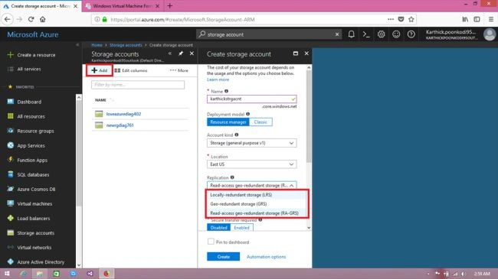Open Dashboard from the sidebar
This screenshot has width=498, height=279.
[x=29, y=102]
